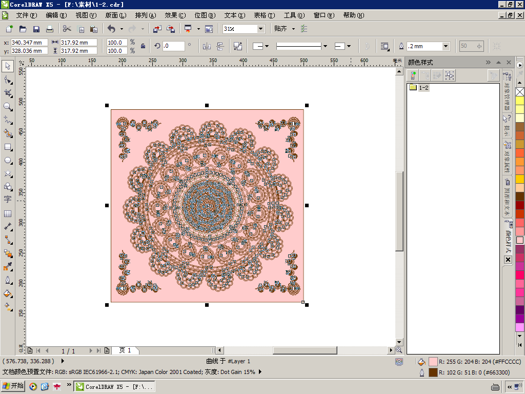
Task: Click the Print icon
Action: [x=50, y=29]
